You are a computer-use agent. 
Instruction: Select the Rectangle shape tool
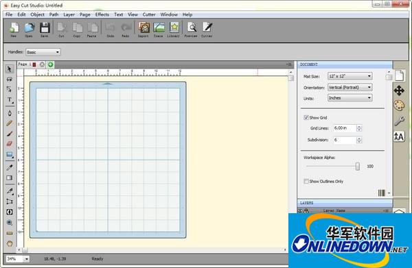(10, 155)
